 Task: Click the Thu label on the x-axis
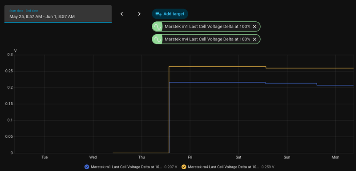[x=142, y=157]
